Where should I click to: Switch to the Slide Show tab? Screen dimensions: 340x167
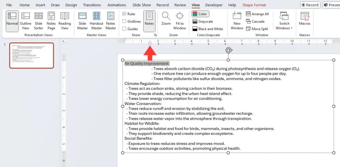click(x=141, y=5)
